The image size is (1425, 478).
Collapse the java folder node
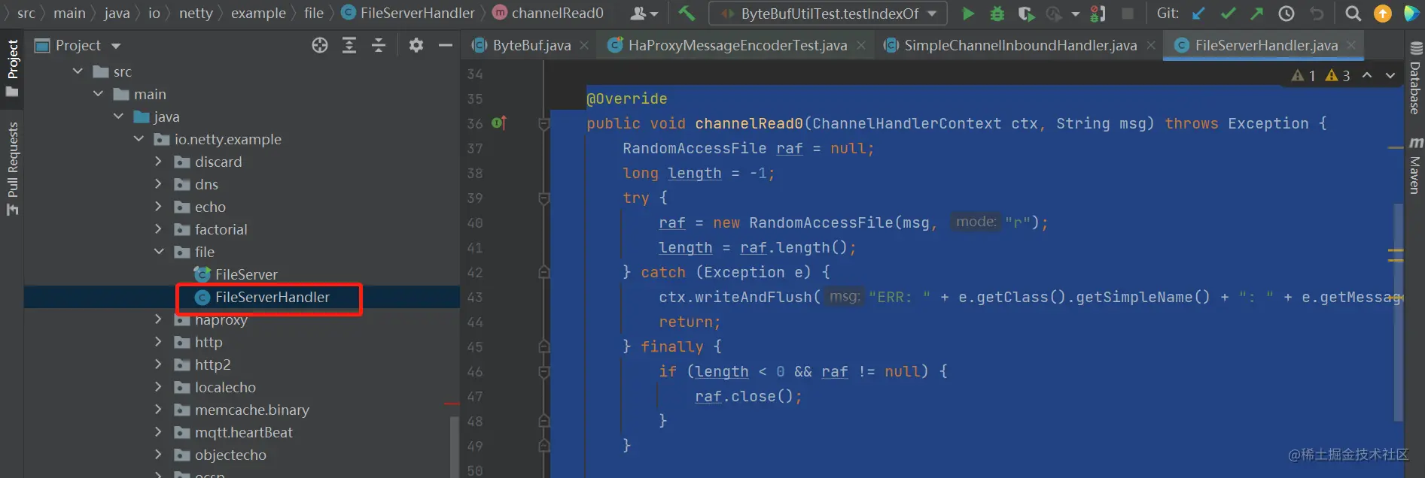tap(118, 116)
